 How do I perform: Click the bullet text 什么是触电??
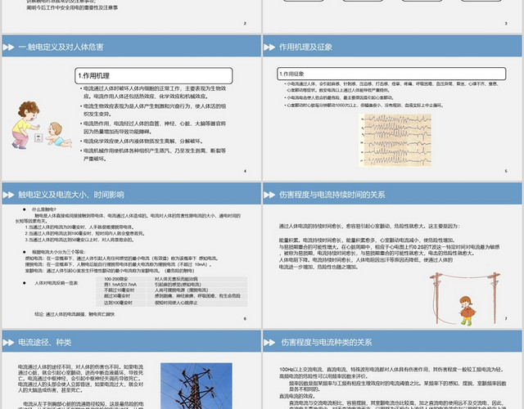[x=44, y=209]
